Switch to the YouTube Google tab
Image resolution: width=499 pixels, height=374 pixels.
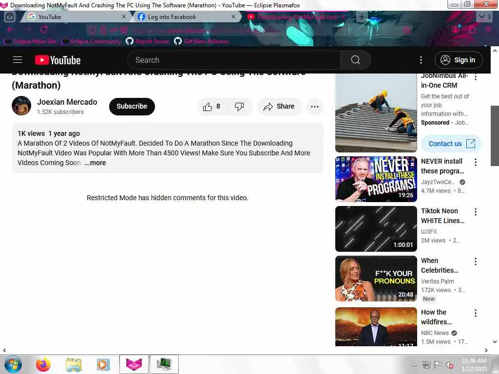[75, 17]
